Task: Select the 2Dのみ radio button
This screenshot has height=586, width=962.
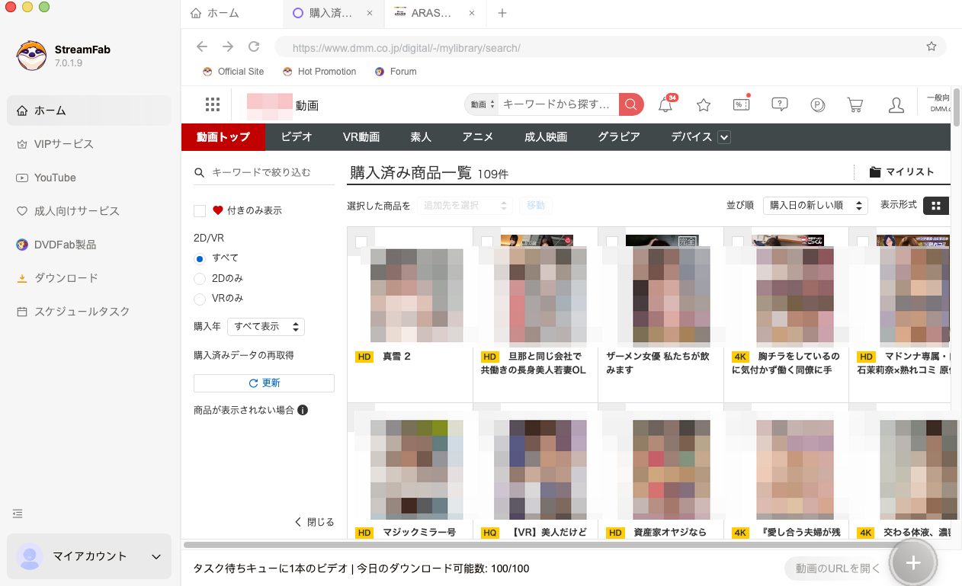Action: coord(200,278)
